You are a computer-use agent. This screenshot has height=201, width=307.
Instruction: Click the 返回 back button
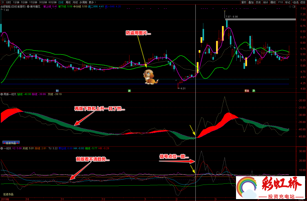pyautogui.click(x=303, y=2)
